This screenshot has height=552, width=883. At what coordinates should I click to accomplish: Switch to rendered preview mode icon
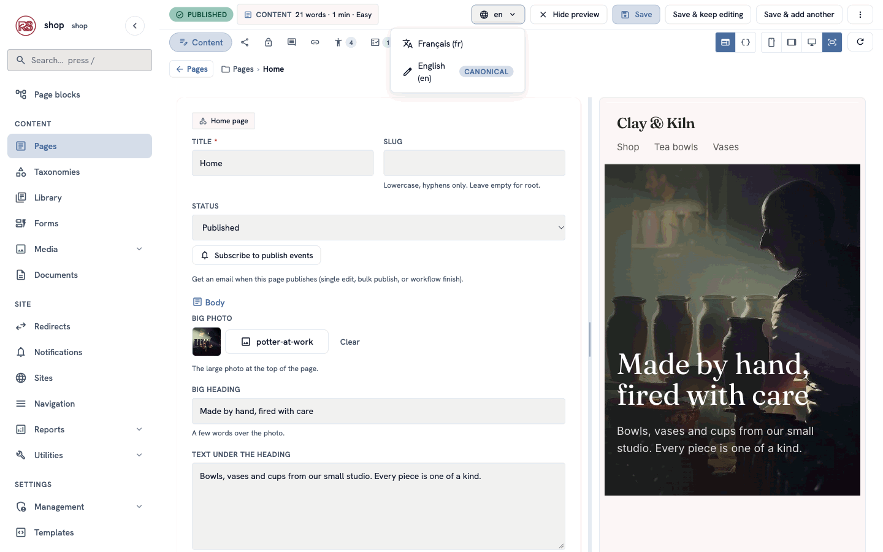pyautogui.click(x=725, y=42)
